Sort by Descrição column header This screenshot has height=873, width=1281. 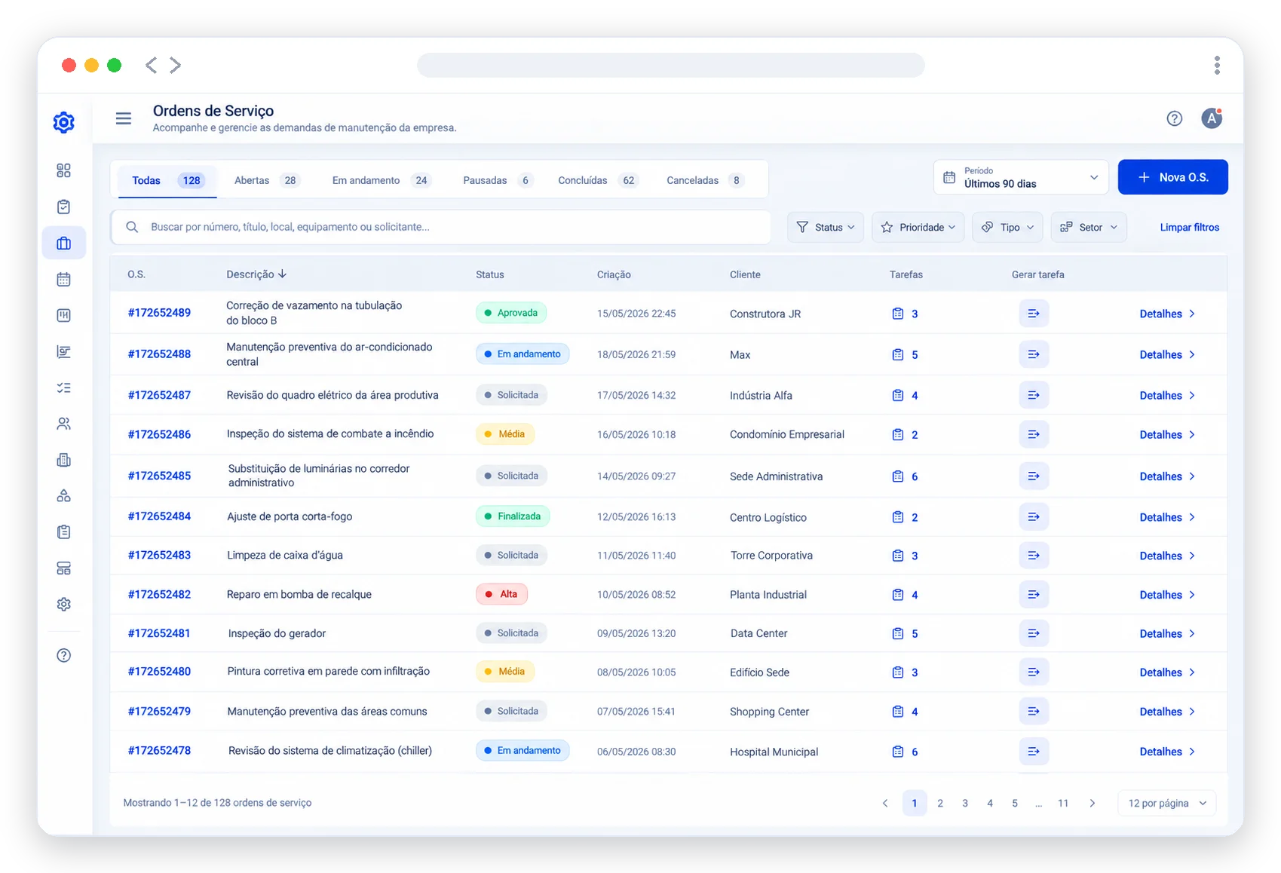pos(256,274)
